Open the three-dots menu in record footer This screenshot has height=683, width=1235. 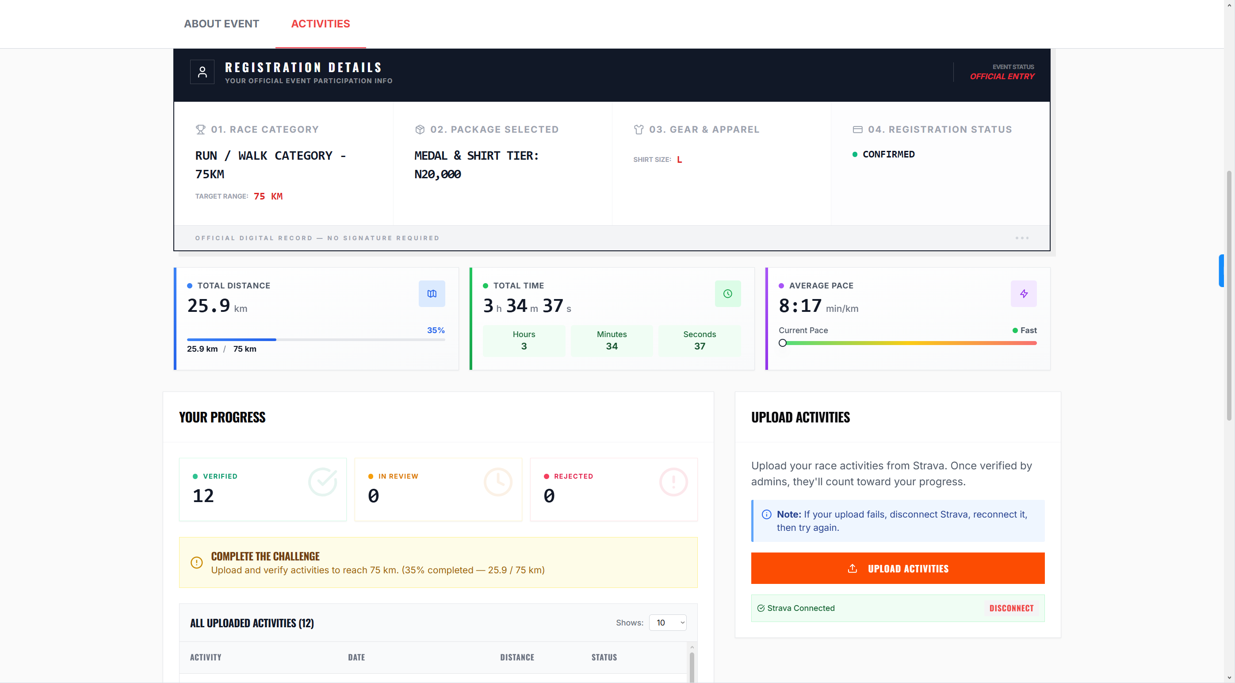point(1022,238)
